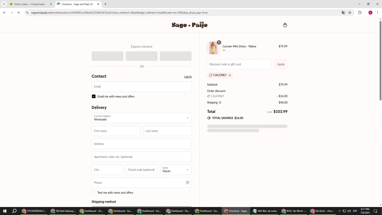
Task: Open Windows taskbar search
Action: [15, 211]
